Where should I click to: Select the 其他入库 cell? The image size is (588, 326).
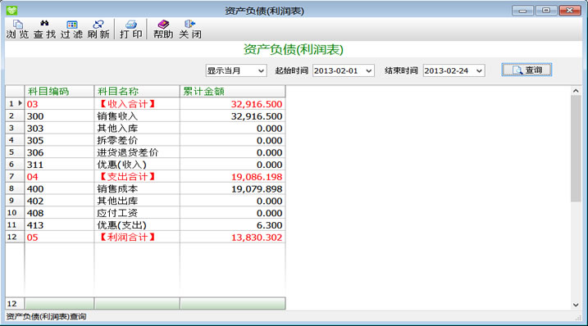pos(137,128)
